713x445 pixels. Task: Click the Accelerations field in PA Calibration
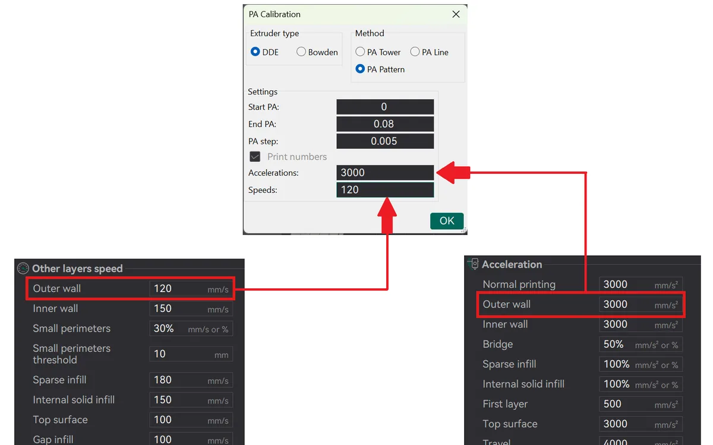(x=385, y=173)
